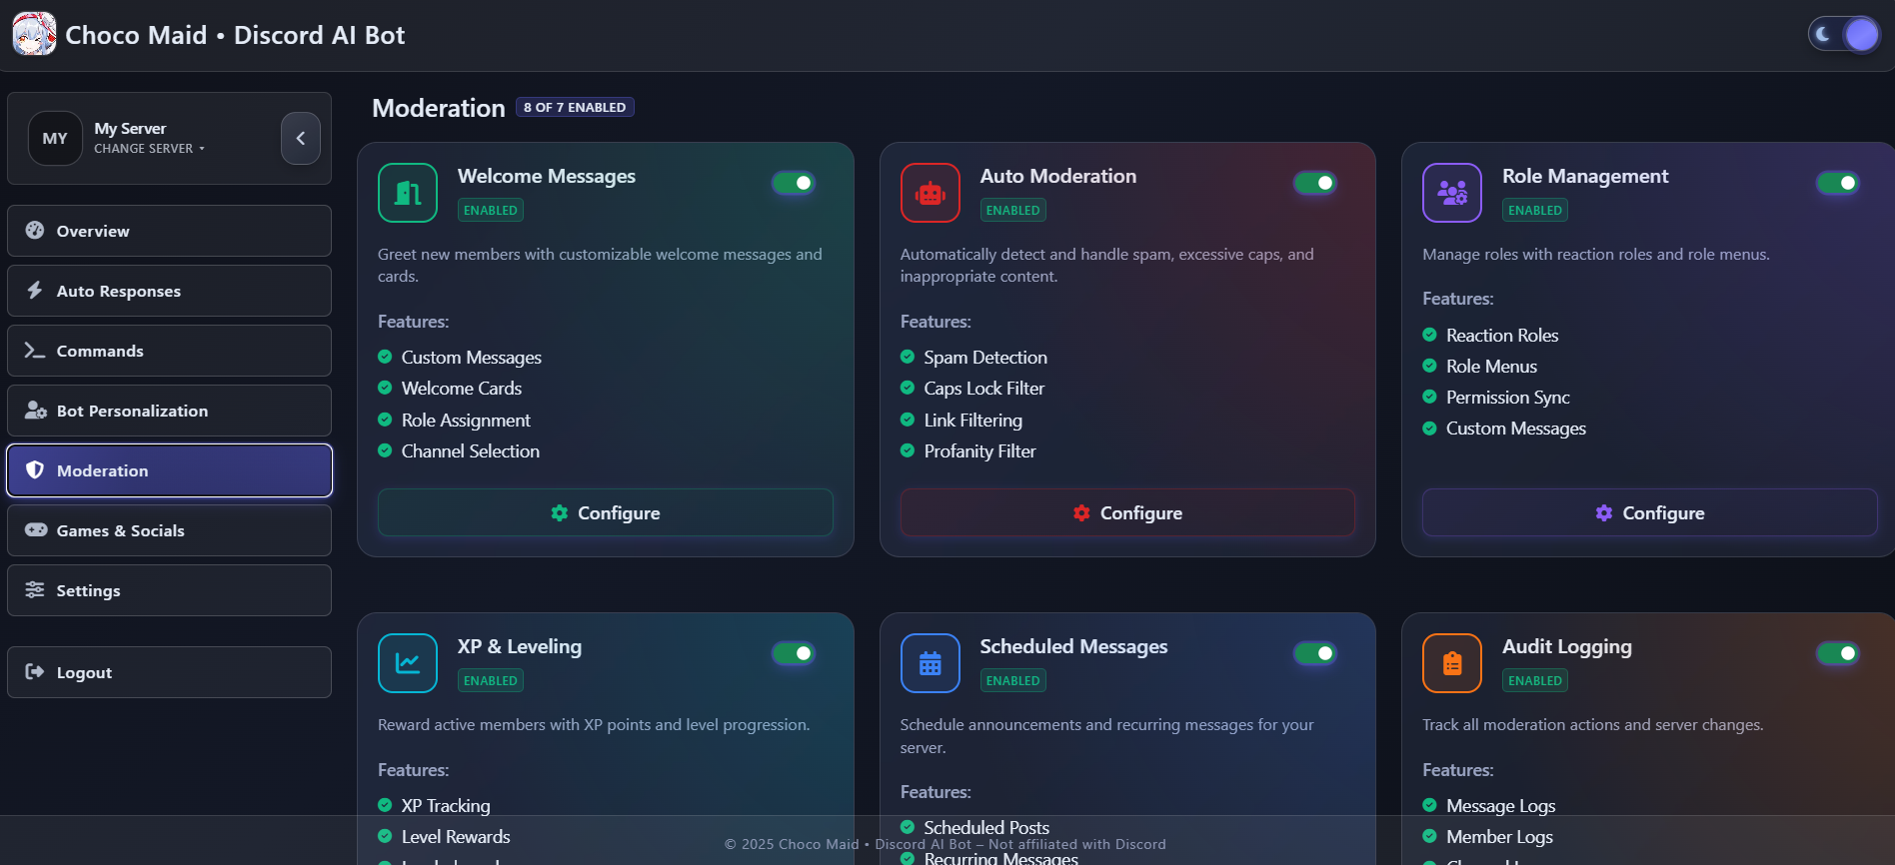Click the moon icon in theme switch
Screen dimensions: 1895x865
tap(1823, 34)
